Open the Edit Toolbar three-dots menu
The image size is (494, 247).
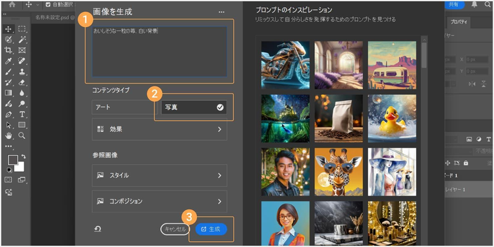(x=9, y=146)
